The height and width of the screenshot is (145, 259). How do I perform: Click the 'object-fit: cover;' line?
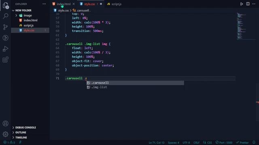[87, 61]
